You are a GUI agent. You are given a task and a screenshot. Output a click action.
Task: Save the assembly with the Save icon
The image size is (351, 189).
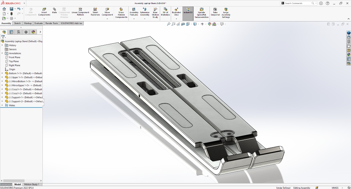coord(11,9)
